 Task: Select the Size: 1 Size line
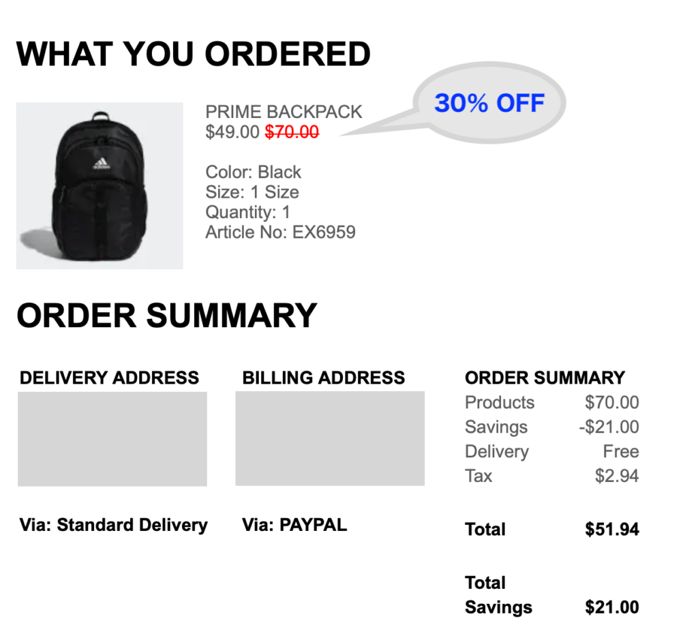(252, 192)
